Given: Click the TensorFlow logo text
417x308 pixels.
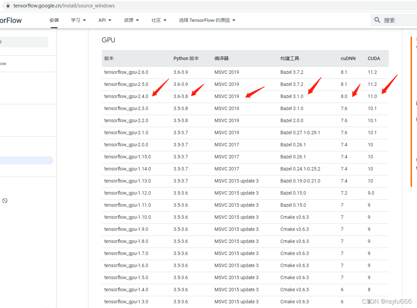Looking at the screenshot, I should click(x=11, y=20).
